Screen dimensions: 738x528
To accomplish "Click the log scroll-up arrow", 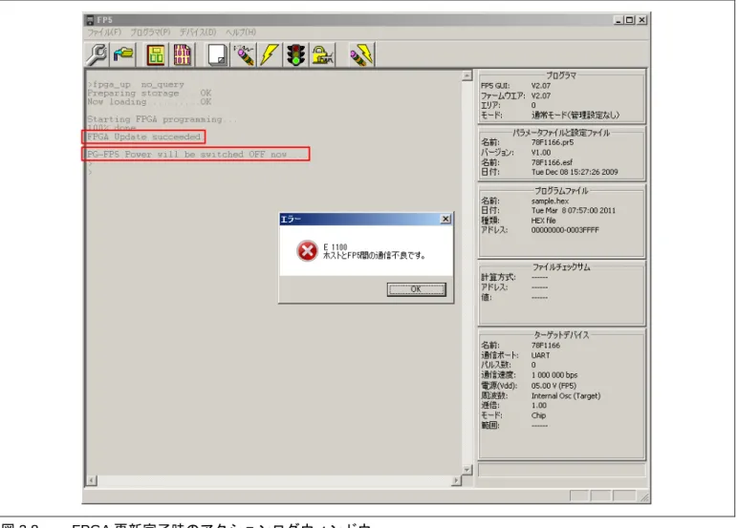I will pos(467,75).
